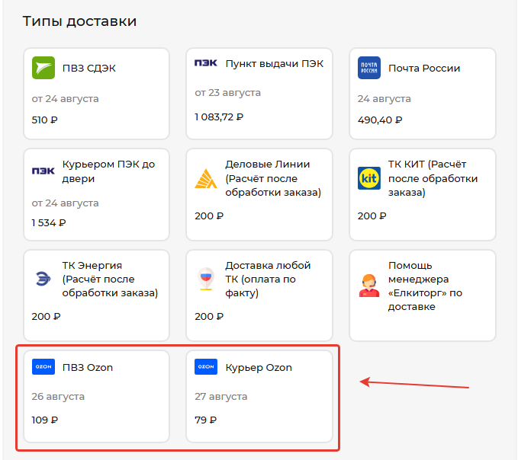Choose Доставка любой ТК option title

pyautogui.click(x=268, y=279)
